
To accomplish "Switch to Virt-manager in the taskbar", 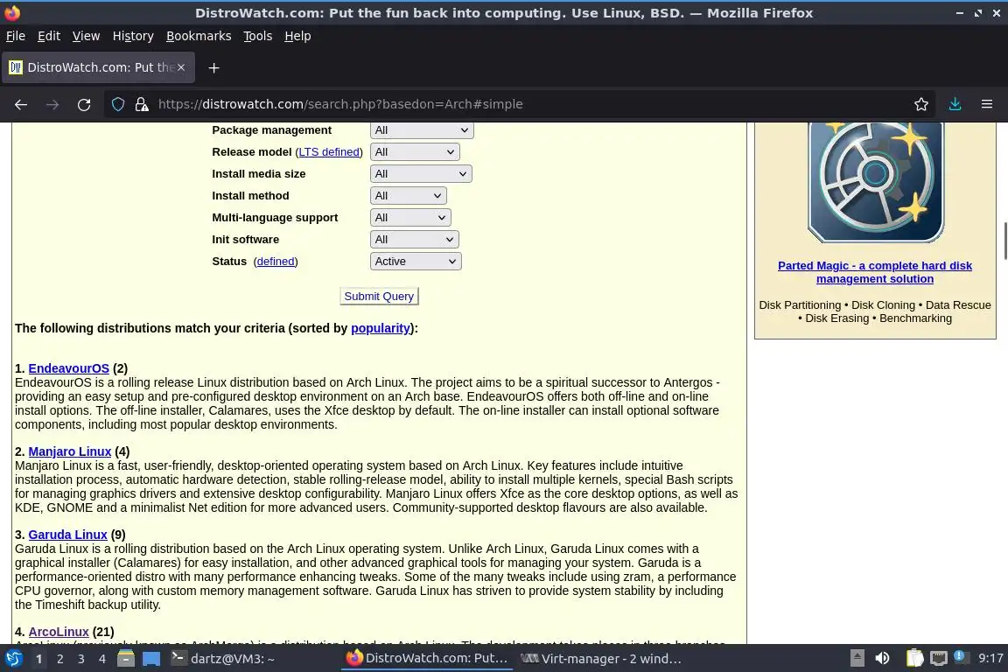I will [601, 659].
